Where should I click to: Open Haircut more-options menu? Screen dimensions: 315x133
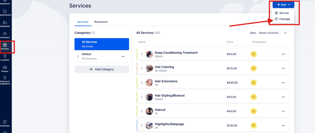pos(283,111)
